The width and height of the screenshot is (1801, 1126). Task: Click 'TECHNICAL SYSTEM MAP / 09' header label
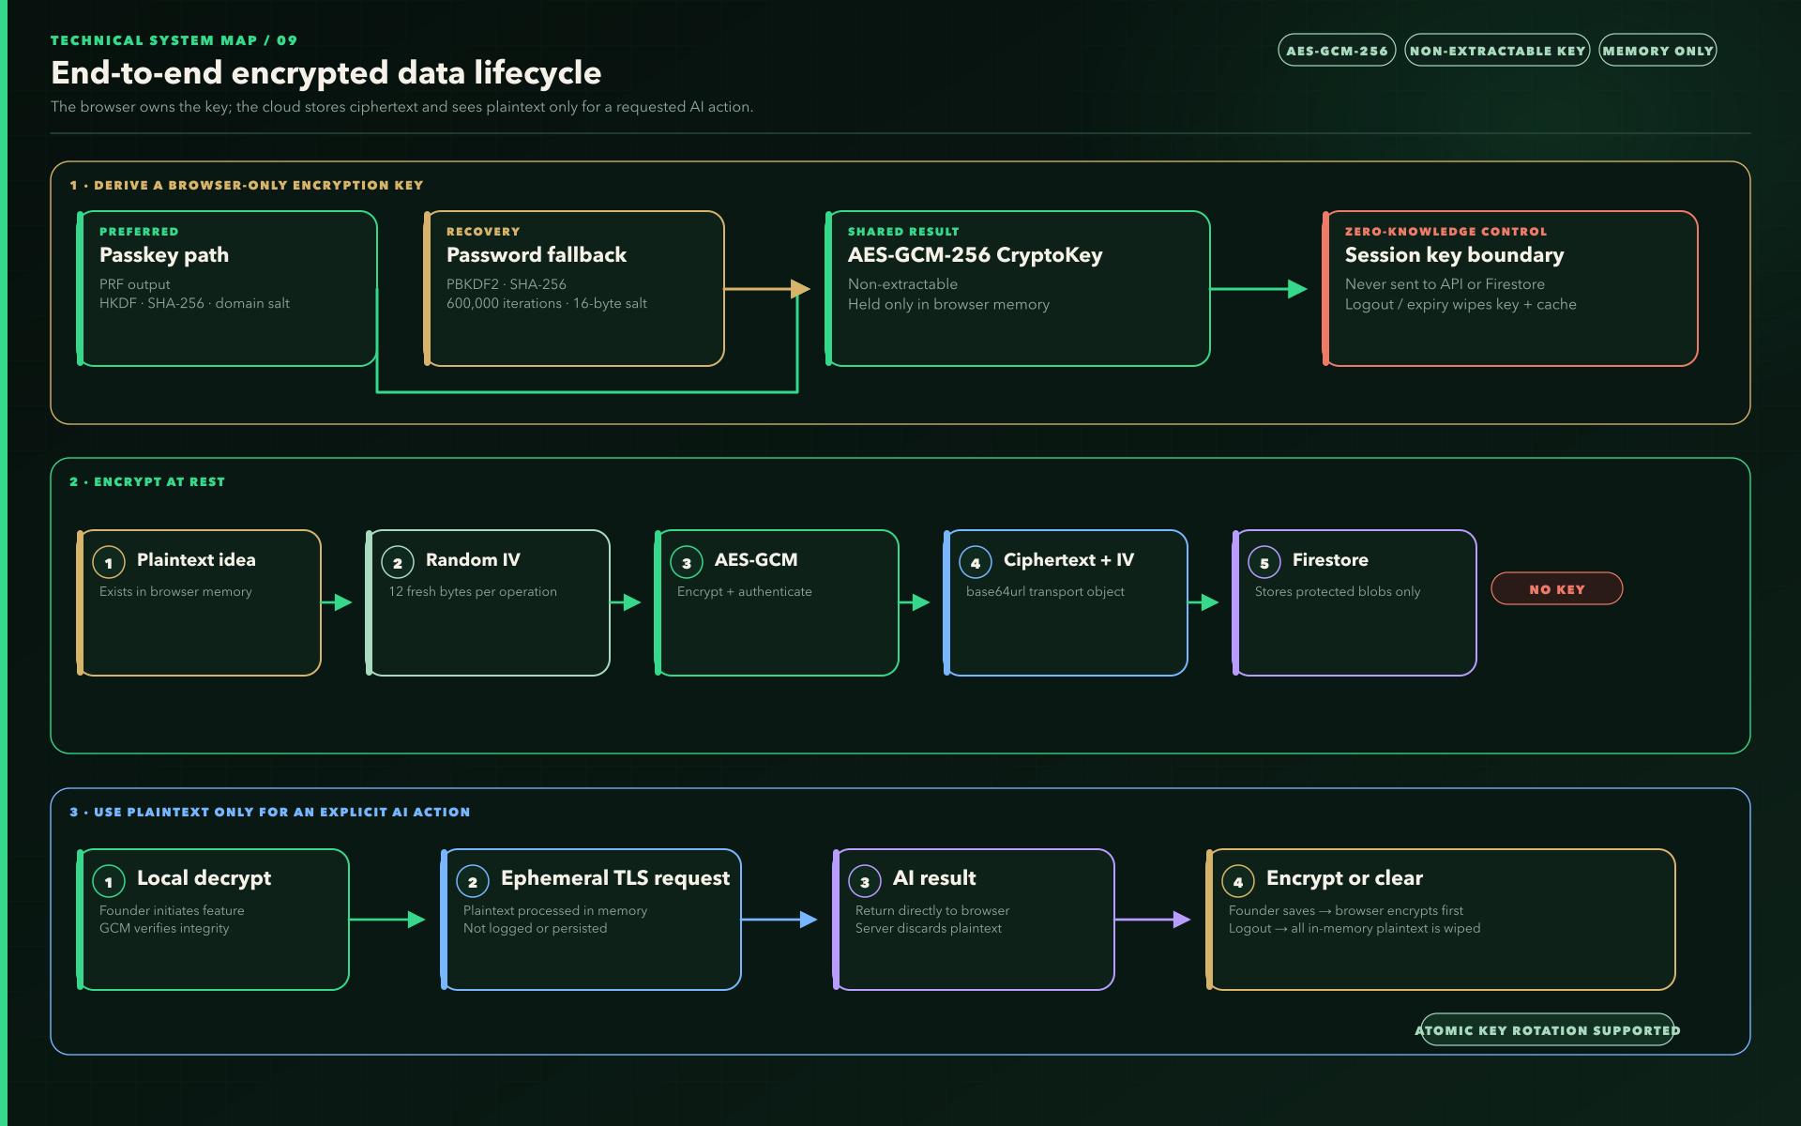[x=174, y=40]
